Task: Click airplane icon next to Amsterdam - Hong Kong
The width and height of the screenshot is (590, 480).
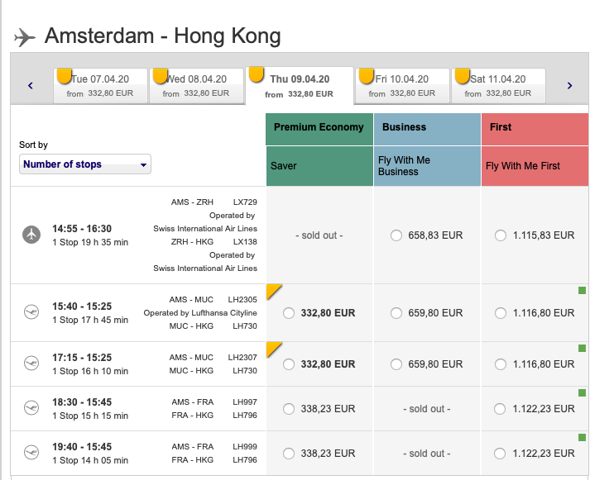Action: pos(26,37)
